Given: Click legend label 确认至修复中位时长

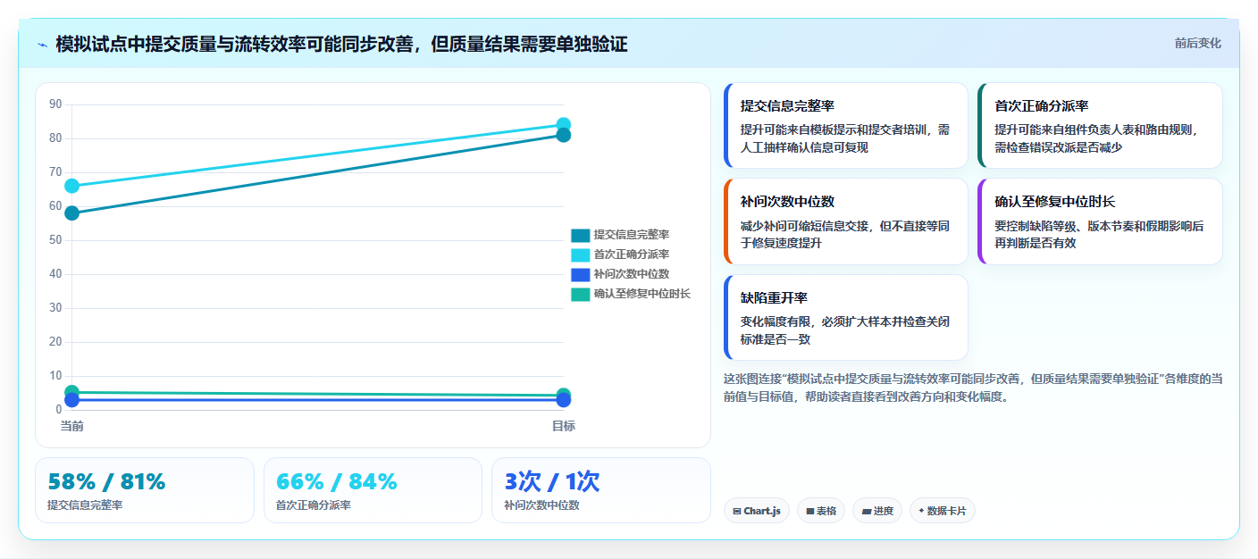Looking at the screenshot, I should (642, 294).
